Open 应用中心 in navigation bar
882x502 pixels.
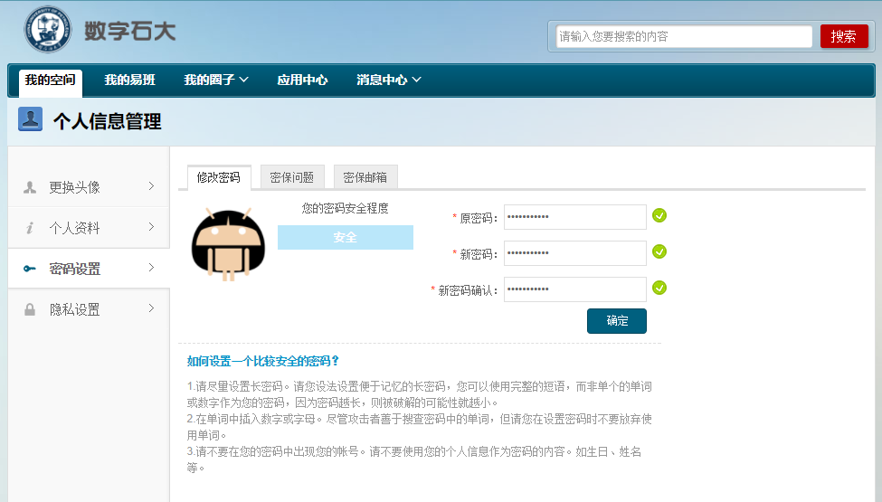tap(302, 80)
